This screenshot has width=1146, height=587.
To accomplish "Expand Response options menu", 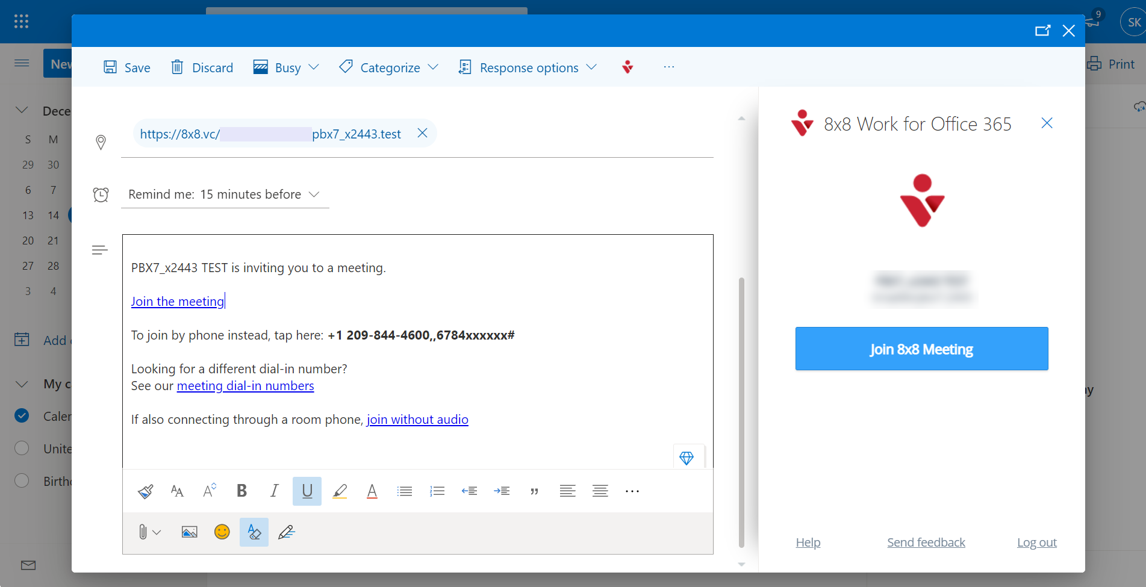I will pos(528,67).
